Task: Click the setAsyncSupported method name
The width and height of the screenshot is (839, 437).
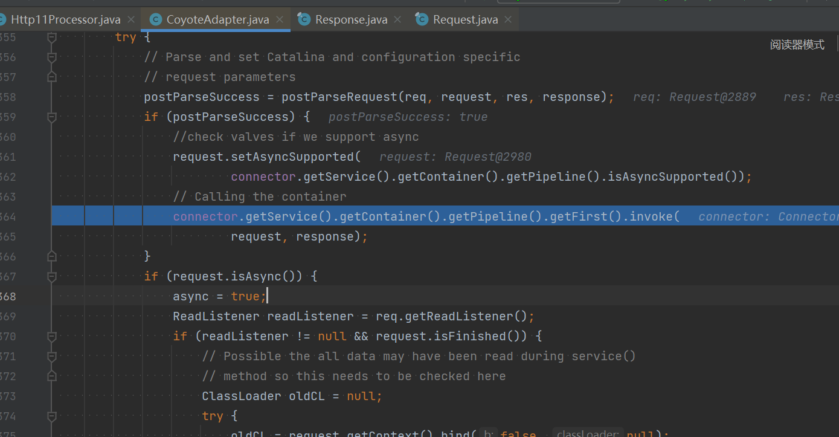Action: tap(294, 157)
